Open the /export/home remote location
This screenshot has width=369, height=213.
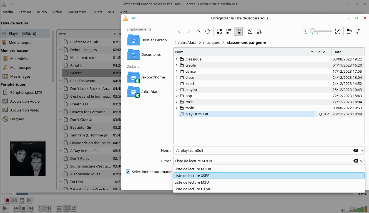[x=146, y=77]
